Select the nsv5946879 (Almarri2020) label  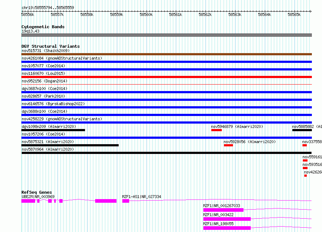237,126
